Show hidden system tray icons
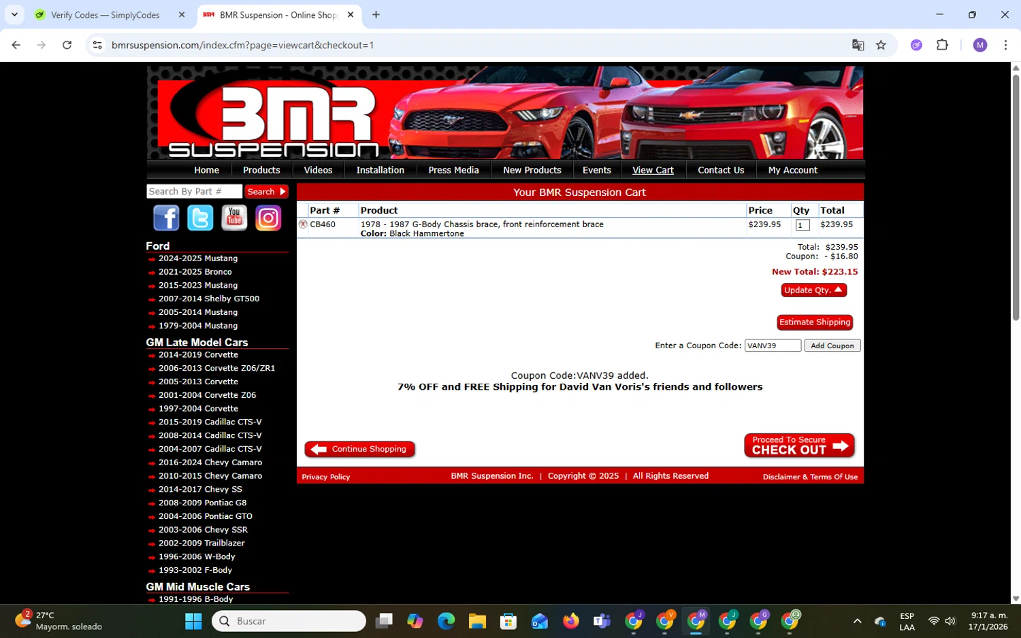The width and height of the screenshot is (1021, 638). tap(858, 621)
